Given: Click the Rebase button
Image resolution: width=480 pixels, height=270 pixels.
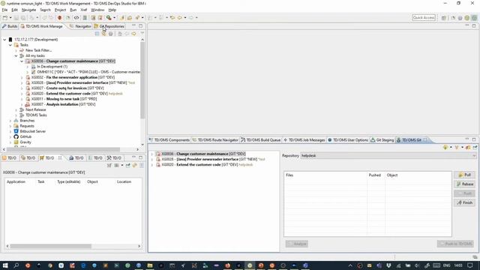Looking at the screenshot, I should [464, 184].
